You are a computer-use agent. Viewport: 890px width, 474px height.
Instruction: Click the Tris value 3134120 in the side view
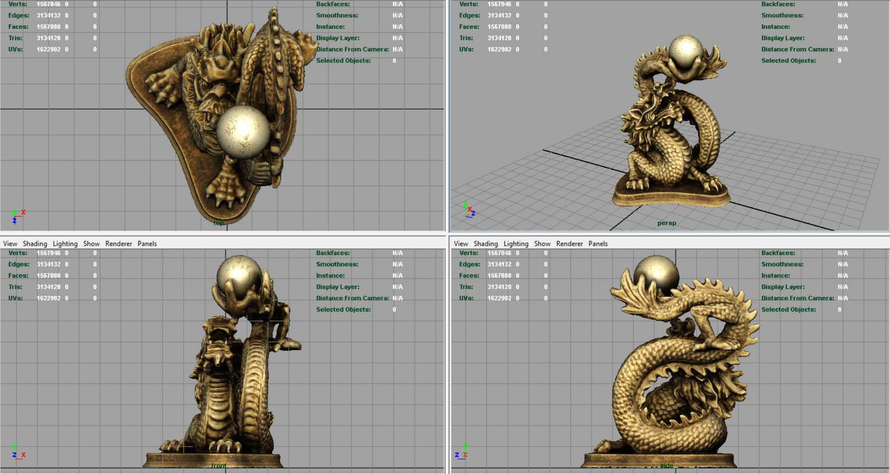click(x=499, y=287)
